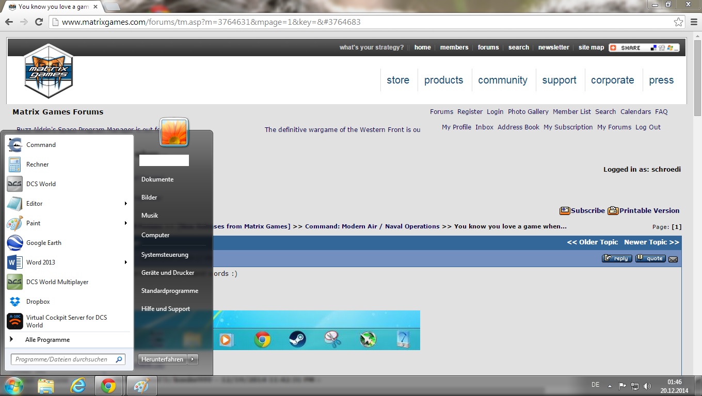The width and height of the screenshot is (702, 396).
Task: Launch Google Earth from Start menu
Action: [x=69, y=243]
